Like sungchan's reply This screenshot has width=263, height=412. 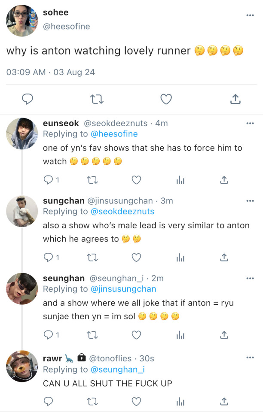(136, 257)
